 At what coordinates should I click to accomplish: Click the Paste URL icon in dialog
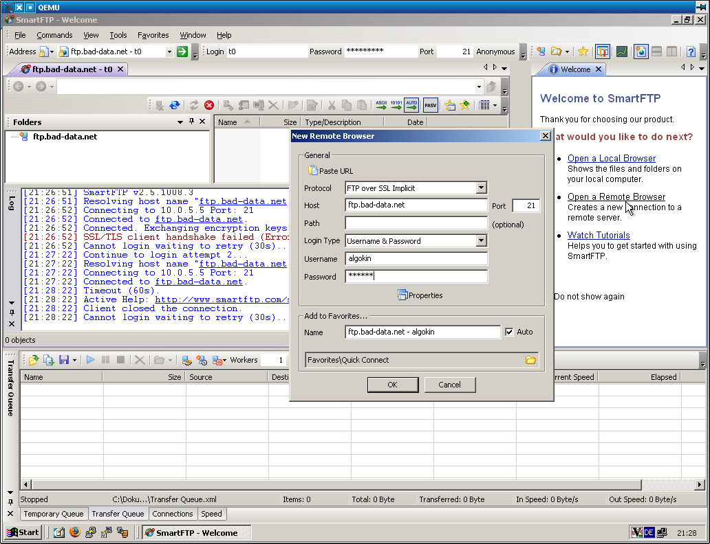[313, 170]
